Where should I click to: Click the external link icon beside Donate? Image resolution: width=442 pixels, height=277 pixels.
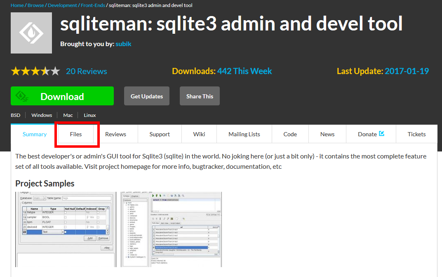pos(381,134)
